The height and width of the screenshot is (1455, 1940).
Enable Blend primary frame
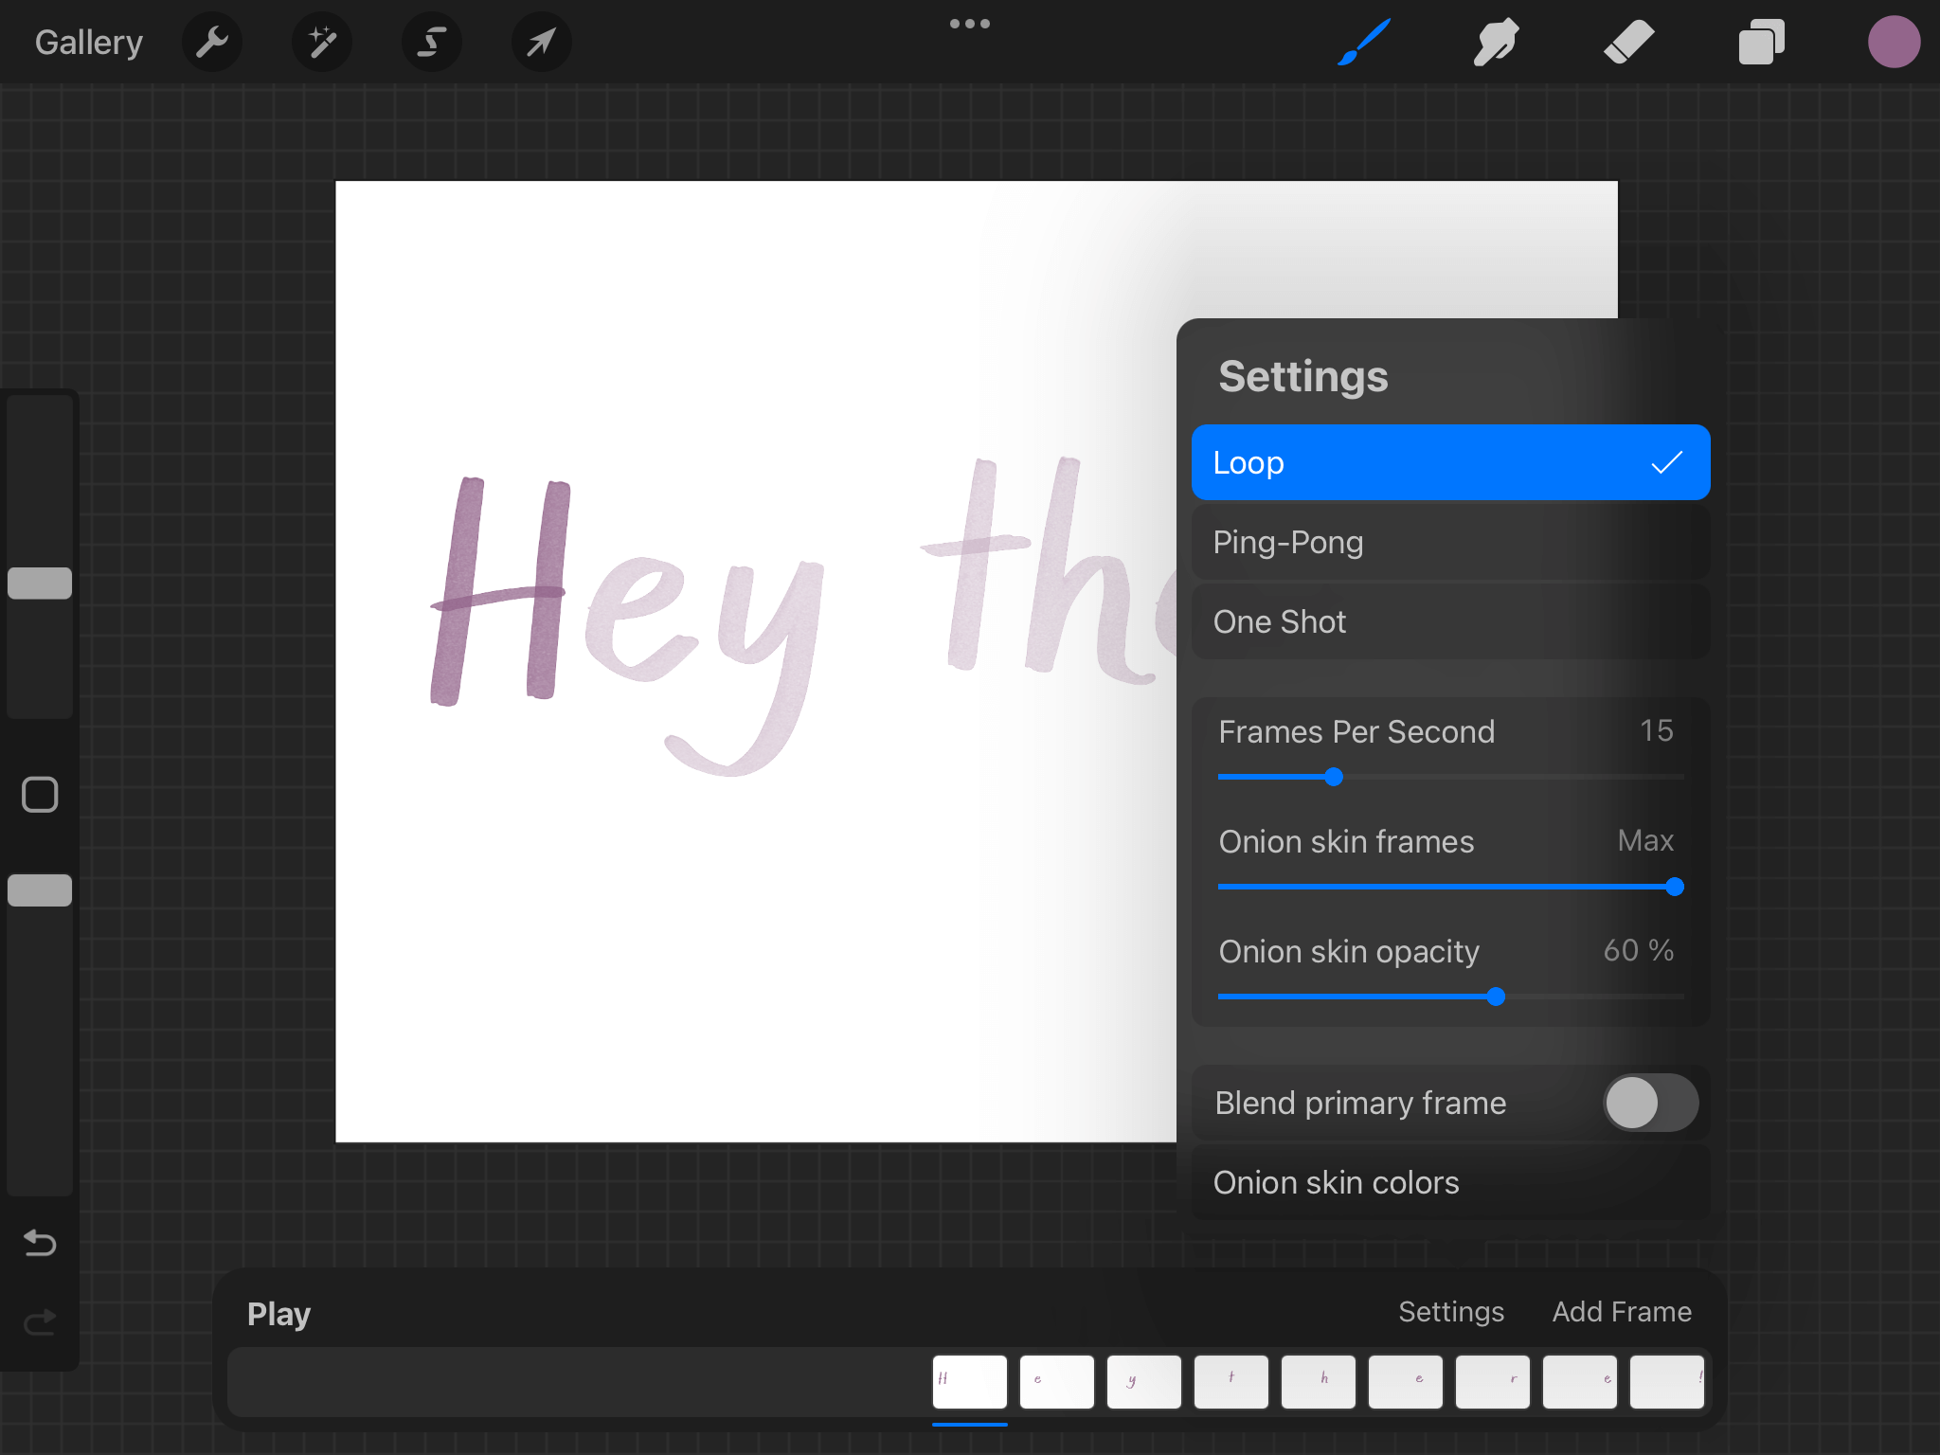click(1650, 1103)
